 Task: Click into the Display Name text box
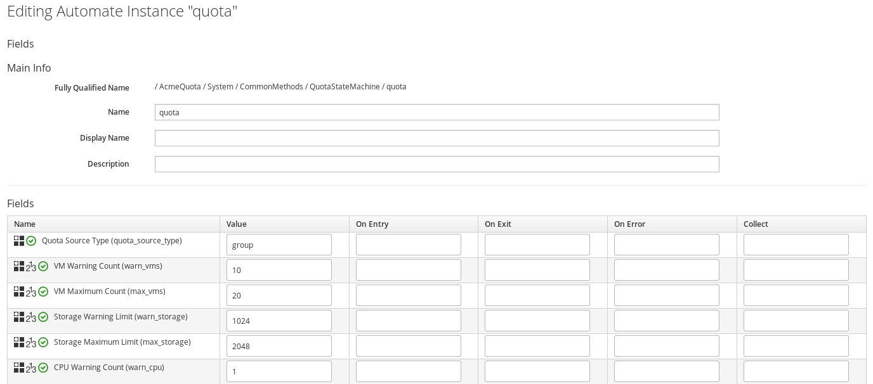point(436,138)
